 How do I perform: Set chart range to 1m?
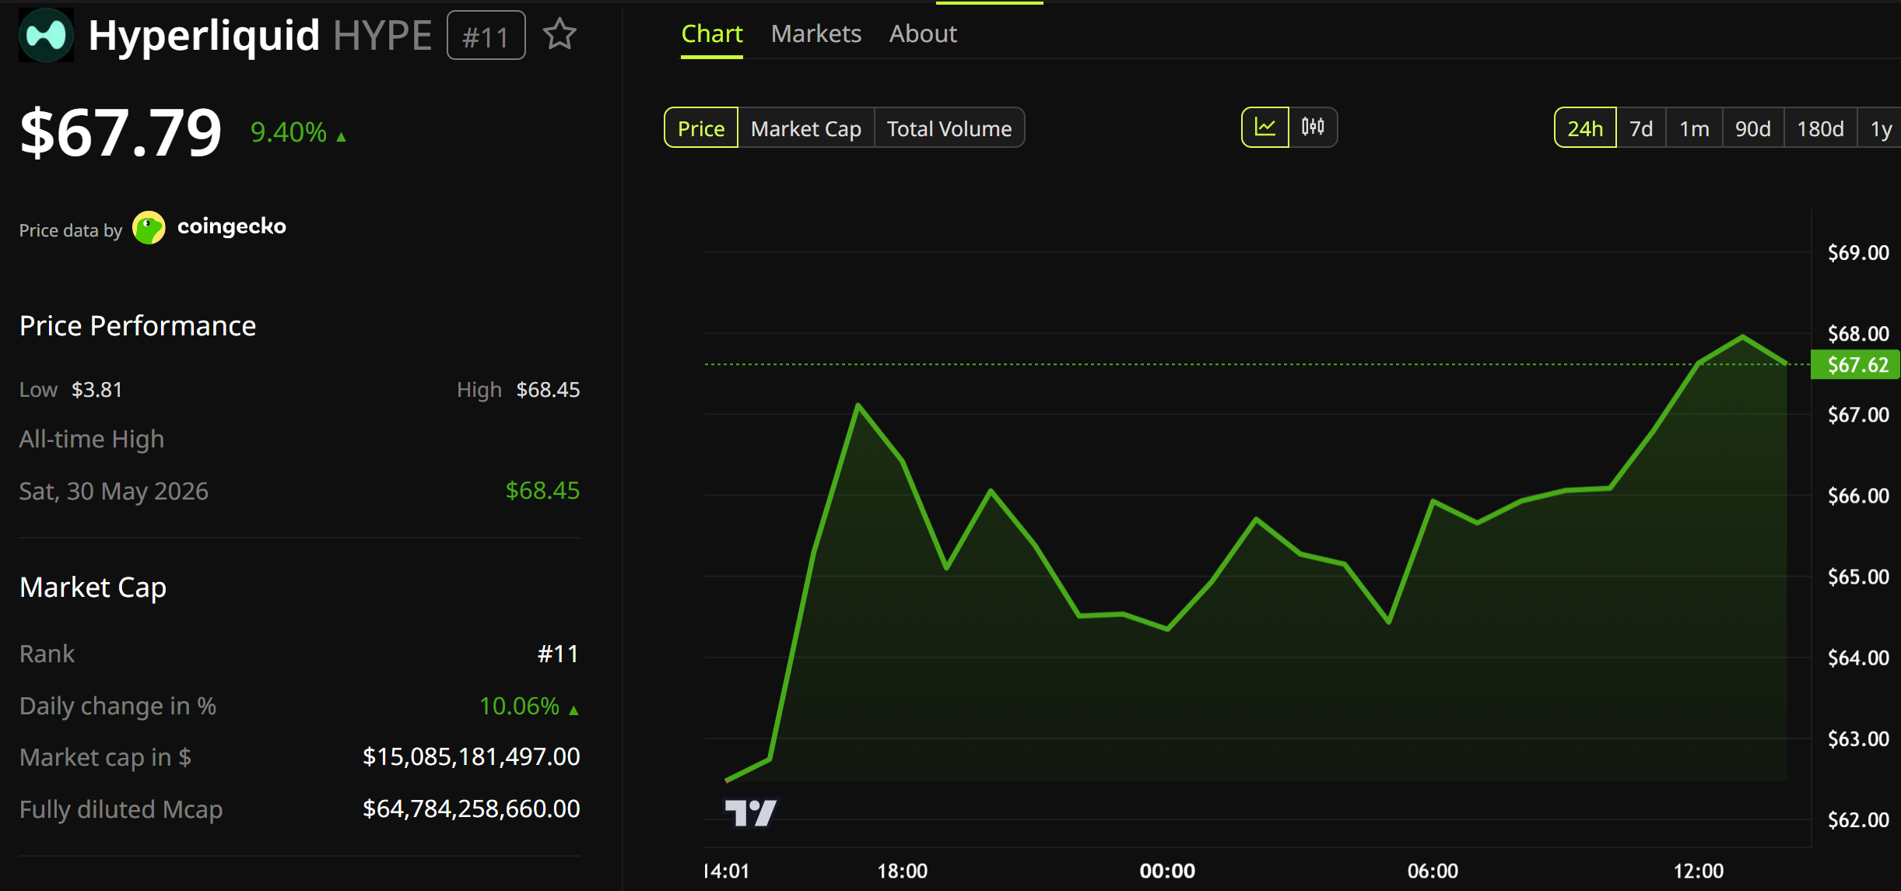1694,128
